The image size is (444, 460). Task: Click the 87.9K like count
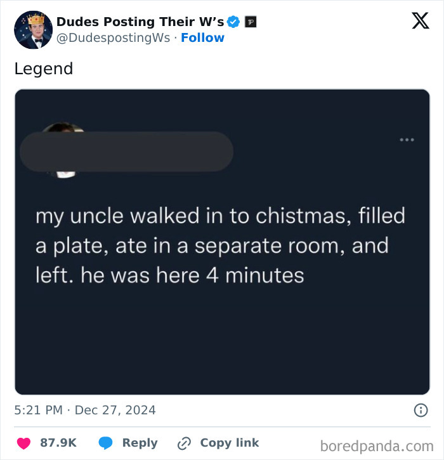[58, 443]
